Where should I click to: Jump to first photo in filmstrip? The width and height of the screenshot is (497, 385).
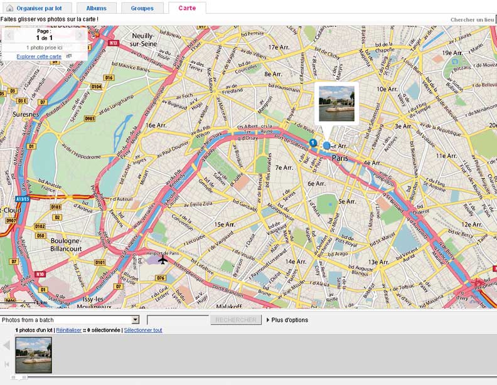click(7, 364)
